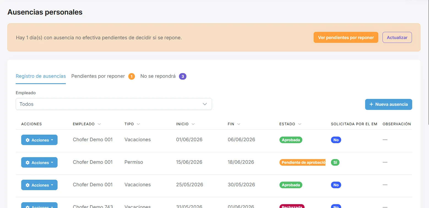Click Aprobada badge in 25/05/2026 row
Image resolution: width=429 pixels, height=208 pixels.
pyautogui.click(x=291, y=185)
